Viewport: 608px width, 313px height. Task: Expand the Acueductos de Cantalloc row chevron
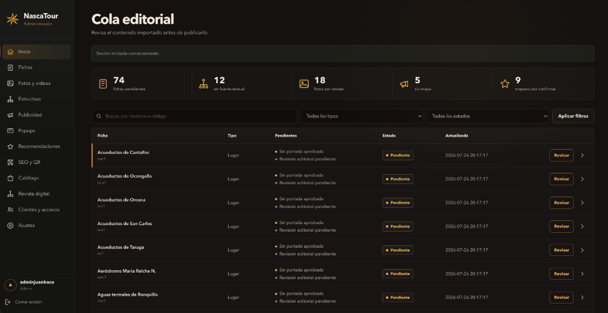coord(582,156)
